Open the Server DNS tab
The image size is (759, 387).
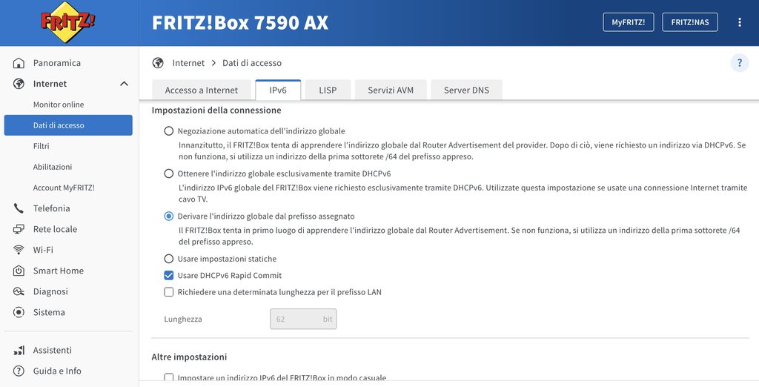(466, 90)
